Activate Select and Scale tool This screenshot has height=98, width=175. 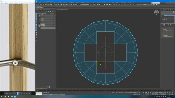pos(60,5)
